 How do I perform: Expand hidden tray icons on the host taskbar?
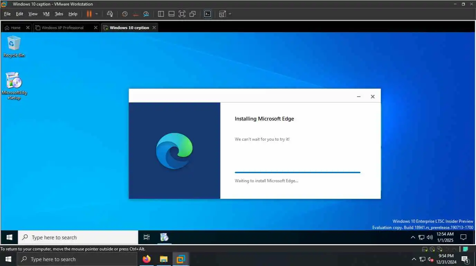[414, 259]
